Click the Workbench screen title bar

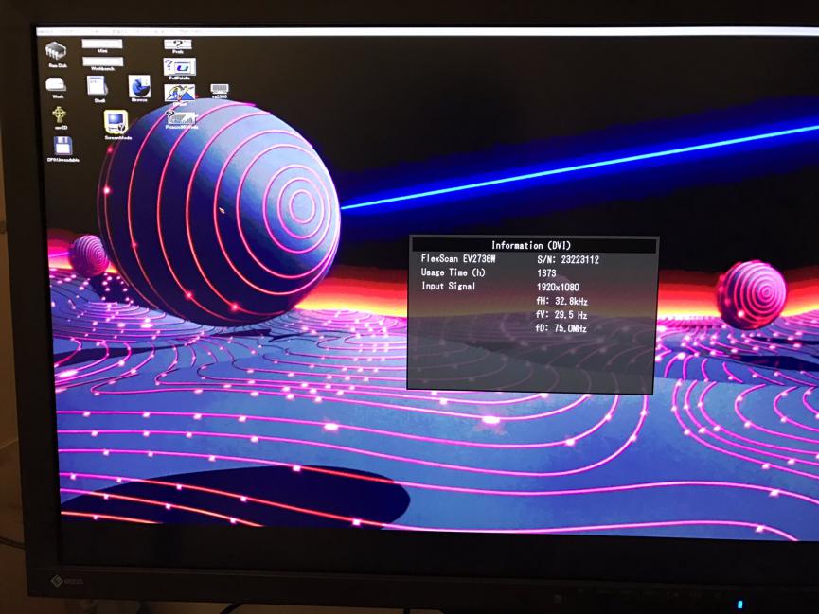426,32
